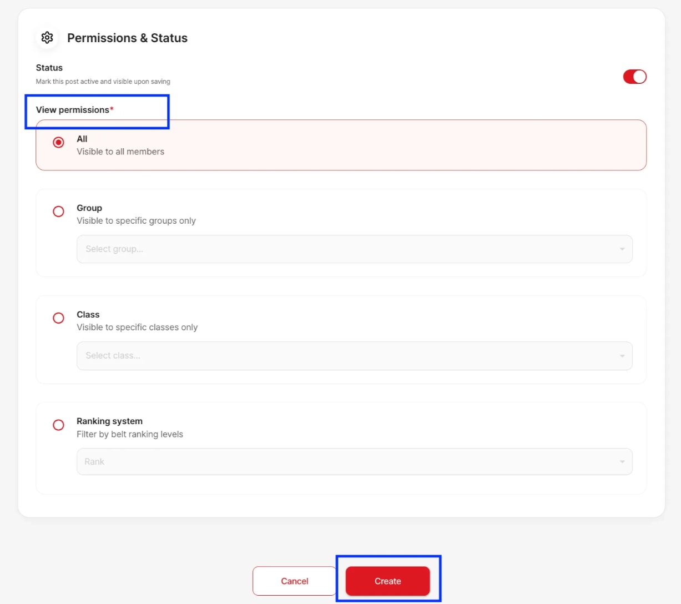Click the 'Visible to specific groups only' text
The image size is (681, 604).
pyautogui.click(x=136, y=221)
